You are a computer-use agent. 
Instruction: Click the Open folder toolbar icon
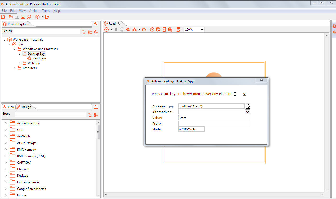point(11,17)
